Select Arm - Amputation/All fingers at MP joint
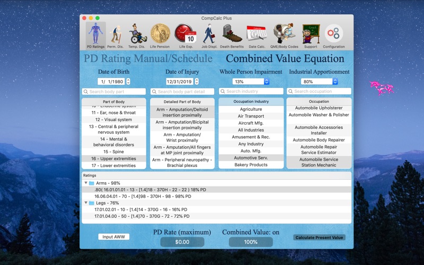 click(182, 150)
